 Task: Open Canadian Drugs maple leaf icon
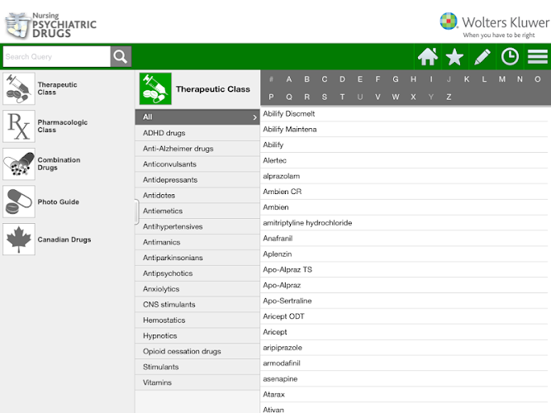19,239
